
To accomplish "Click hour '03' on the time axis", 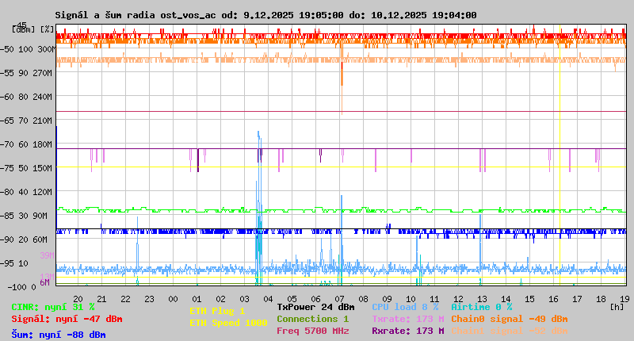I will pyautogui.click(x=244, y=299).
